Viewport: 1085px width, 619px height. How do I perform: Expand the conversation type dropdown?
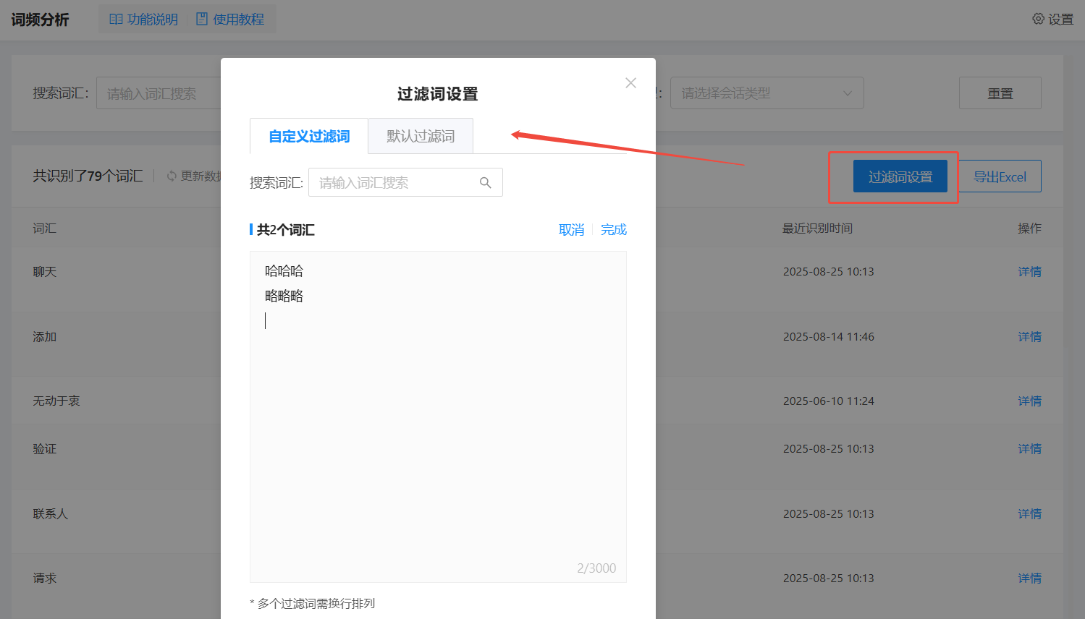pos(767,93)
